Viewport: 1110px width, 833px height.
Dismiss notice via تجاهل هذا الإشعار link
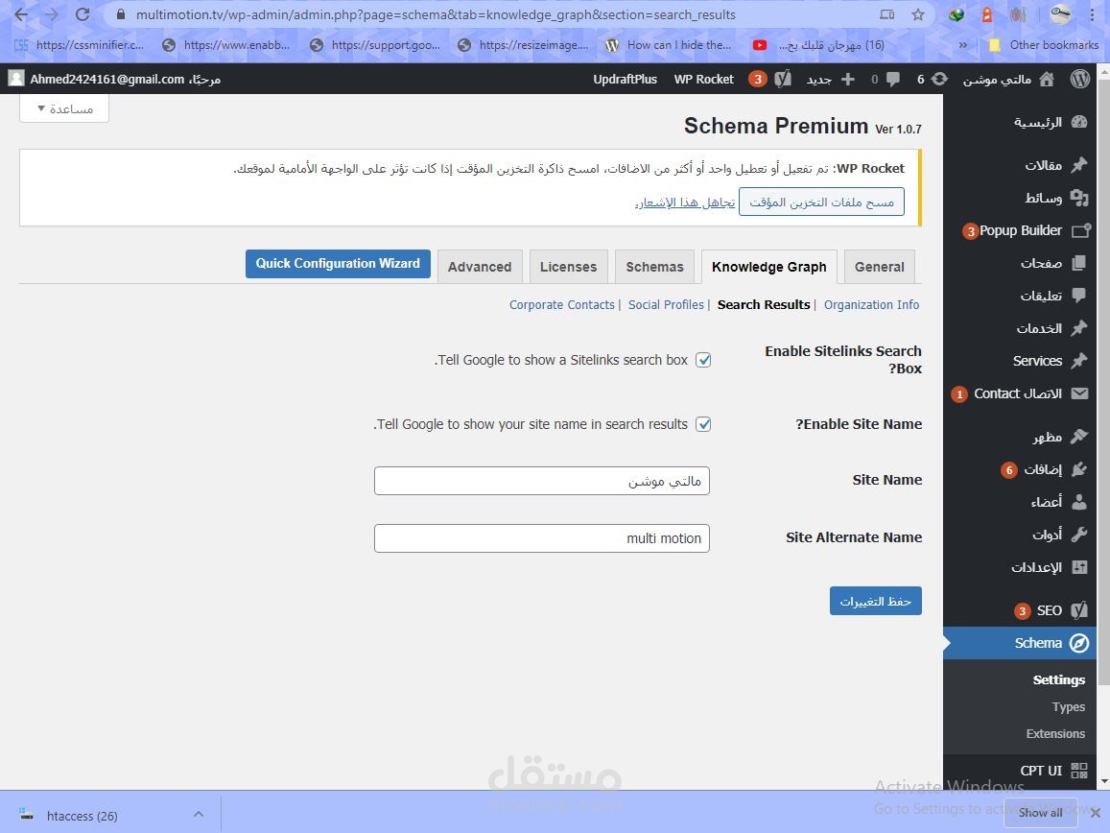click(x=685, y=202)
